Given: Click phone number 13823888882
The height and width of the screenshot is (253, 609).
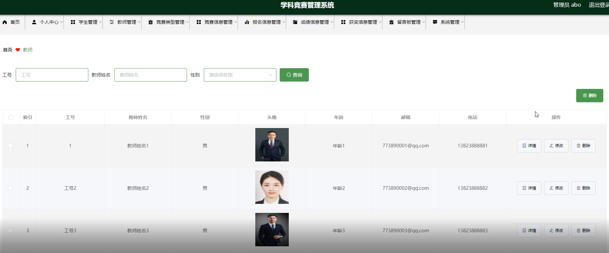Looking at the screenshot, I should [472, 188].
